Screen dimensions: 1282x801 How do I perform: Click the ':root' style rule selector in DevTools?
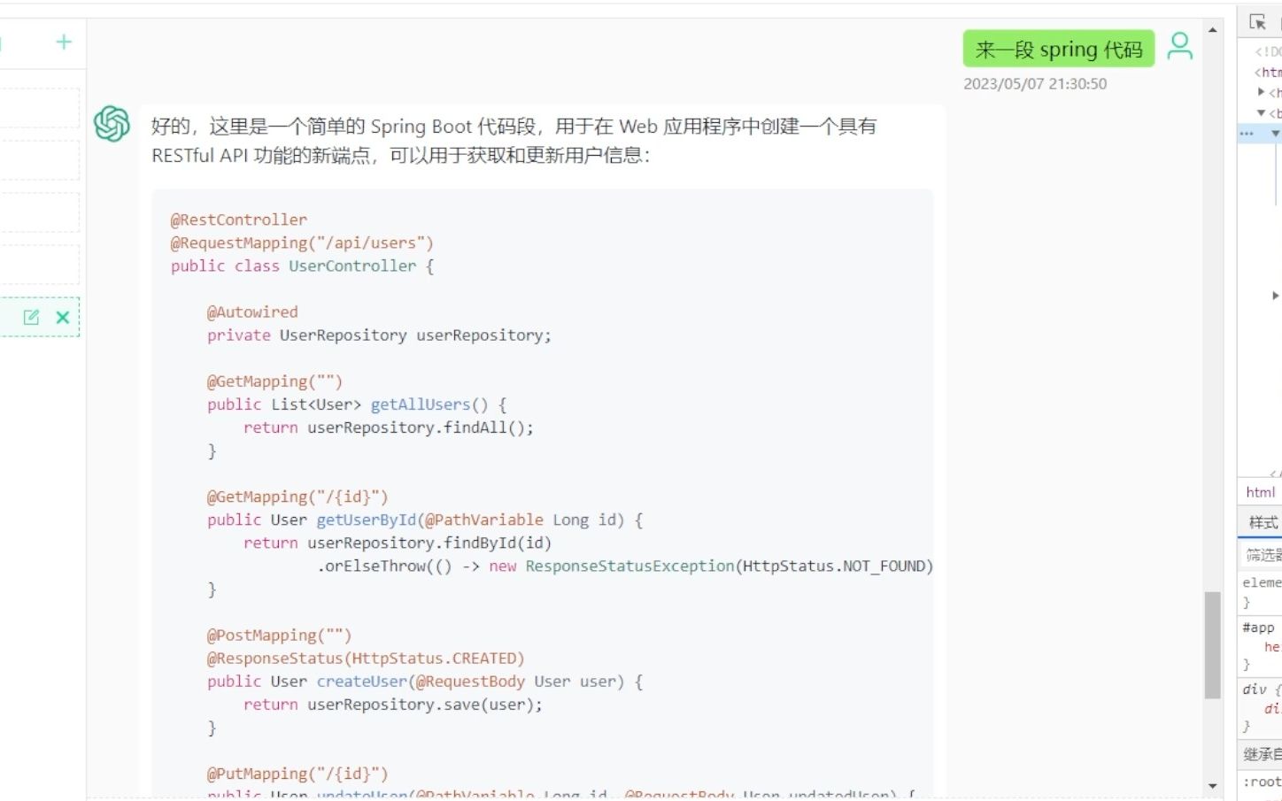point(1262,782)
